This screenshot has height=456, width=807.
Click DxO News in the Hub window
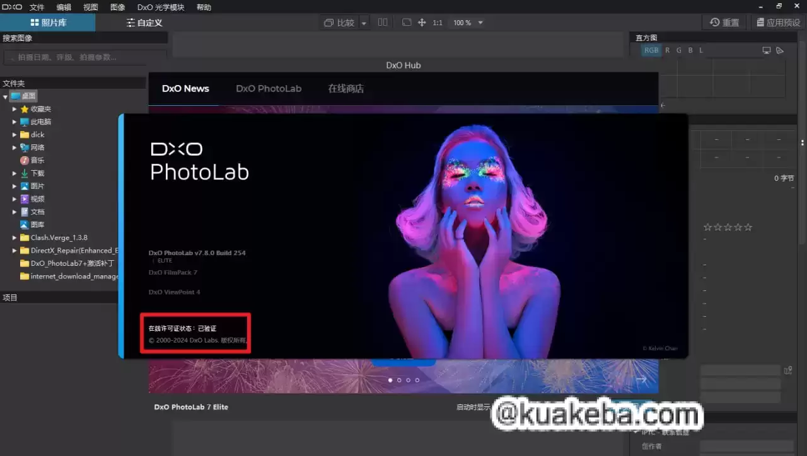coord(185,88)
